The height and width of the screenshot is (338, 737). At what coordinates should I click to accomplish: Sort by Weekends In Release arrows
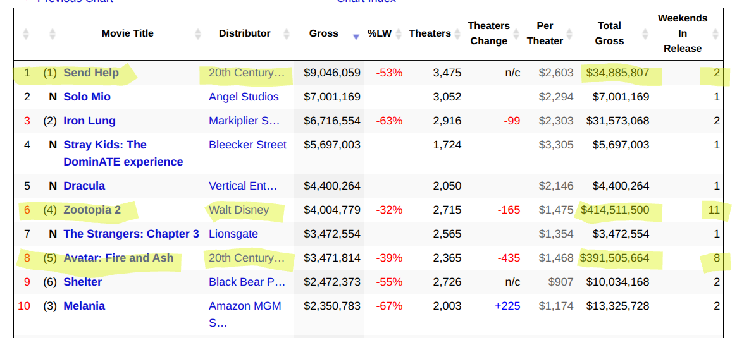pyautogui.click(x=715, y=34)
